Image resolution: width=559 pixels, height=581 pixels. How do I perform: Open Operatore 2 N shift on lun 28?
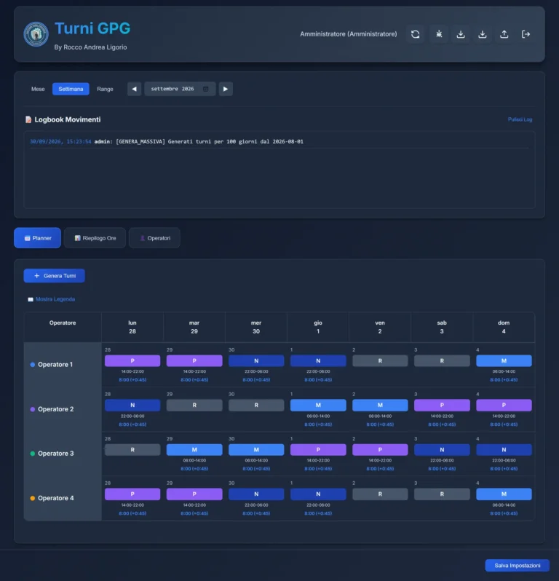click(x=132, y=405)
